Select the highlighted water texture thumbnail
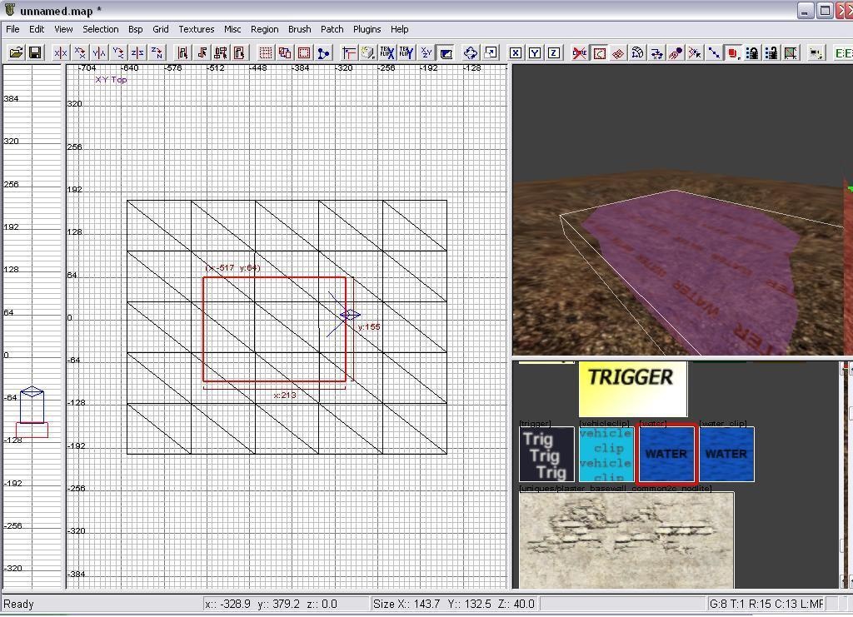853x617 pixels. [x=666, y=454]
